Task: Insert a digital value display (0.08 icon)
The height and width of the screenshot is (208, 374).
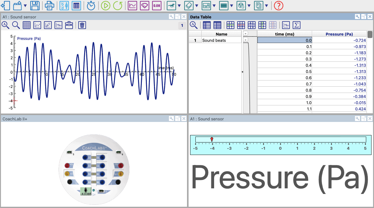Action: coord(157,6)
